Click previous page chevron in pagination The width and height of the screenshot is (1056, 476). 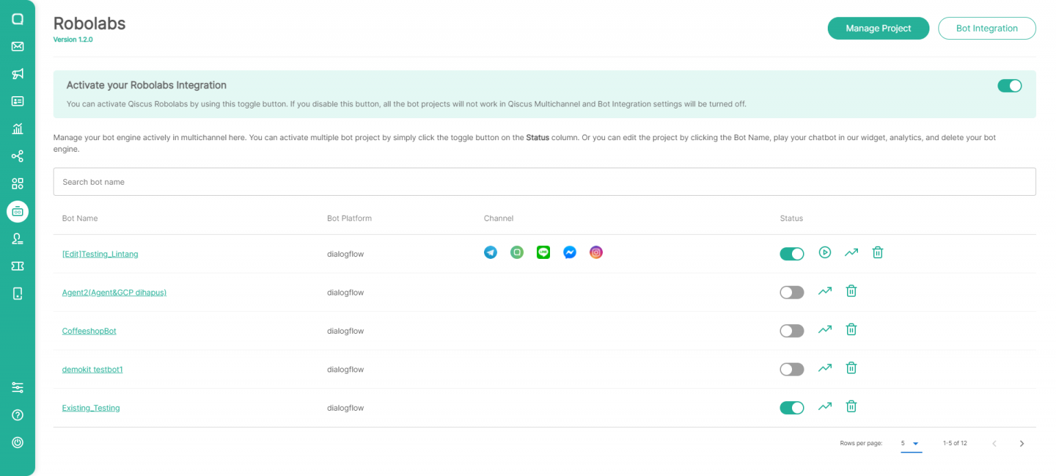pyautogui.click(x=994, y=443)
